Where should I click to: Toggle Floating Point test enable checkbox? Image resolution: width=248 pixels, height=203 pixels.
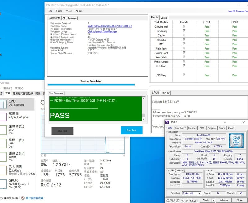(184, 53)
